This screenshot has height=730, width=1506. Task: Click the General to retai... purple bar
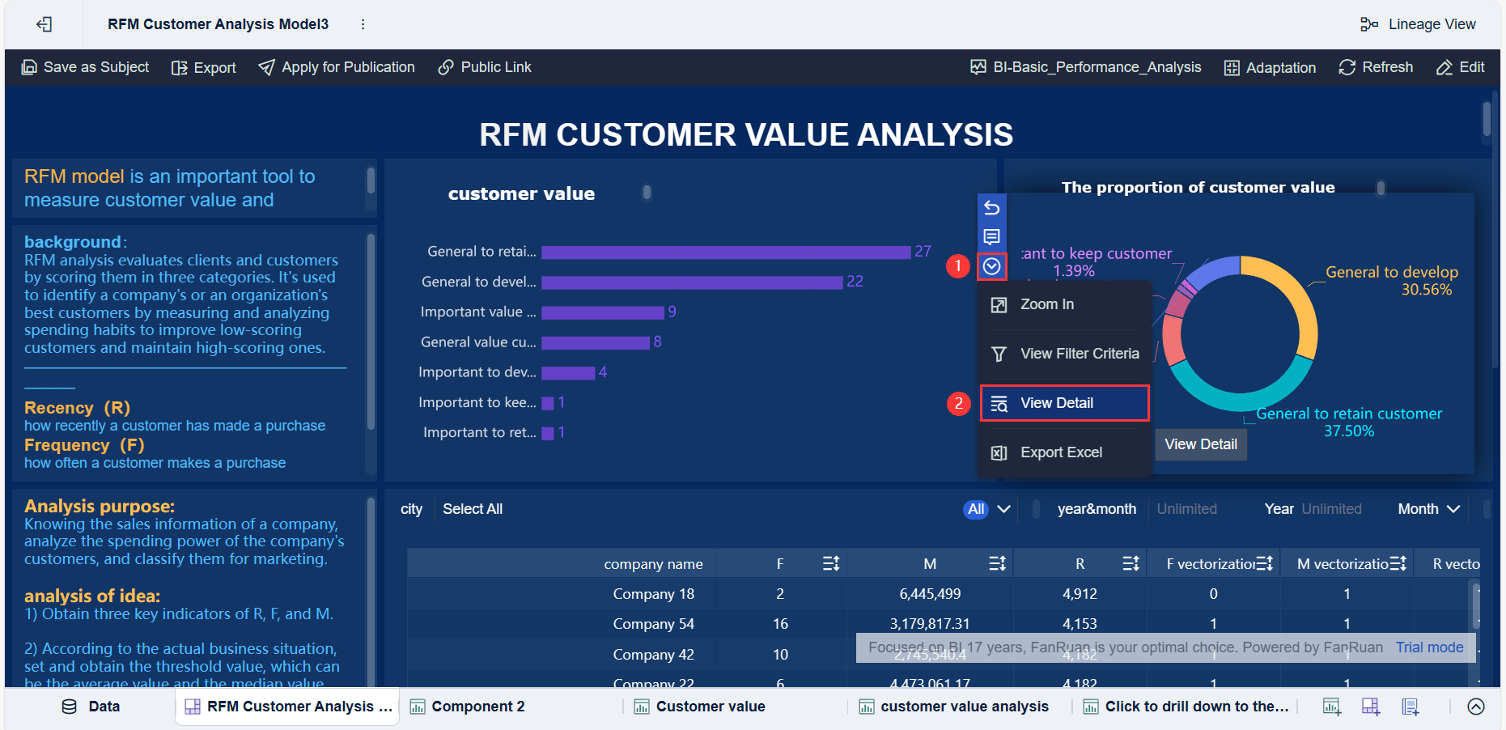tap(726, 252)
